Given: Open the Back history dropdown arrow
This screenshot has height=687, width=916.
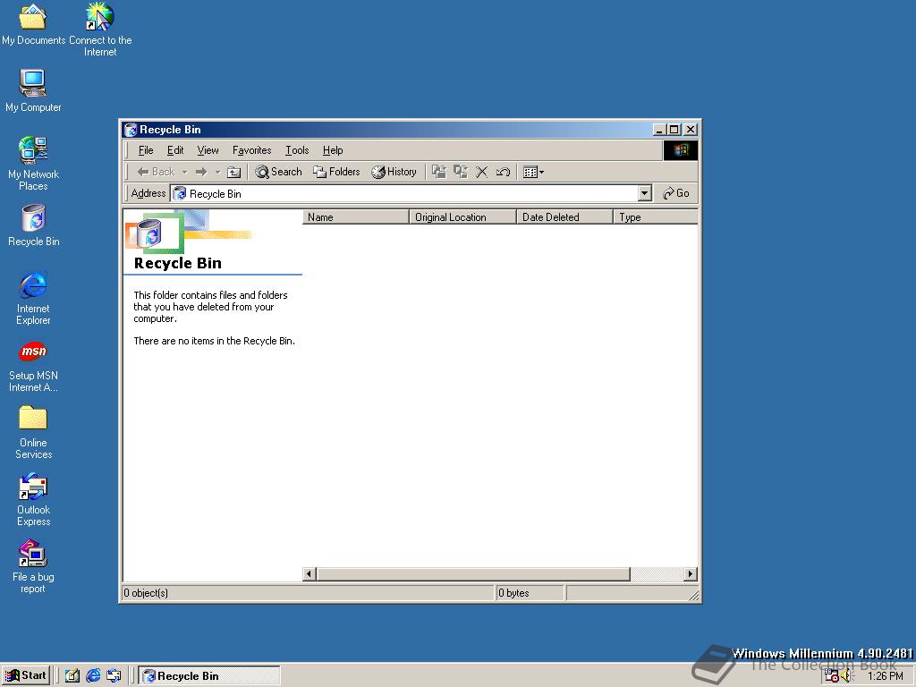Looking at the screenshot, I should click(x=184, y=172).
